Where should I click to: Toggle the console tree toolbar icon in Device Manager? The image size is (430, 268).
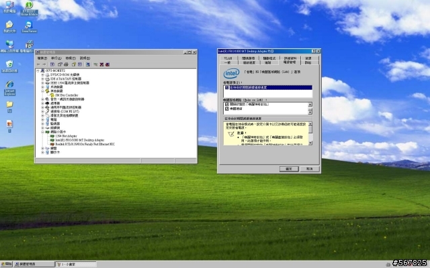pyautogui.click(x=52, y=64)
